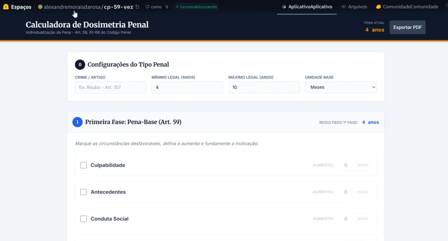Click the number 0 badge for Configurações
This screenshot has width=448, height=241.
80,64
